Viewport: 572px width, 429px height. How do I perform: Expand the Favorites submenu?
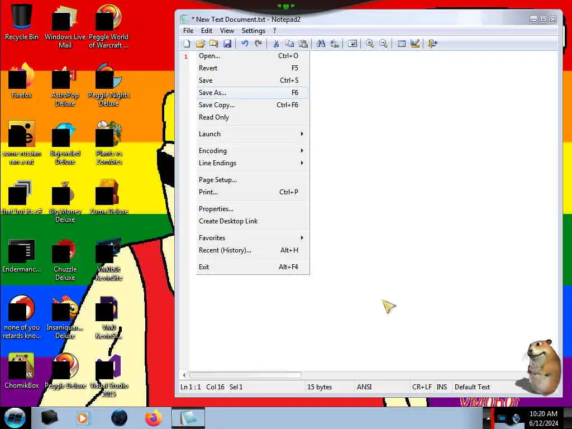point(252,238)
